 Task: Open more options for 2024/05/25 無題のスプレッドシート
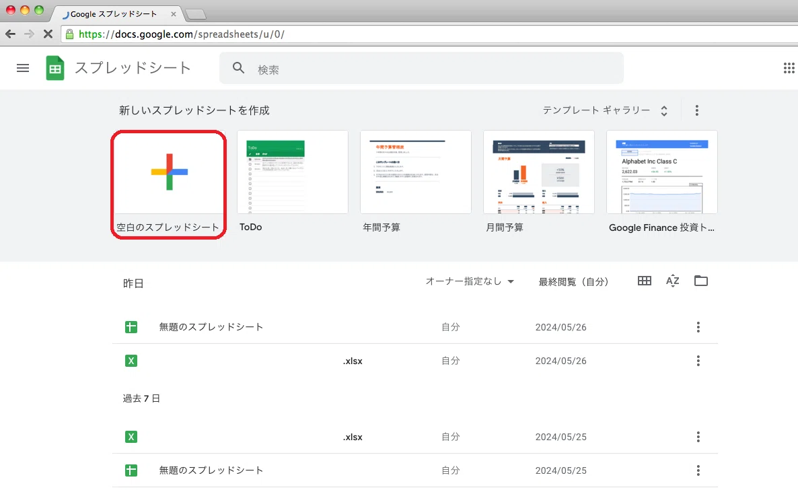click(x=698, y=470)
